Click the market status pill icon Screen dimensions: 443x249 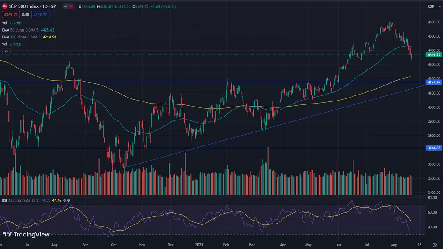point(67,7)
